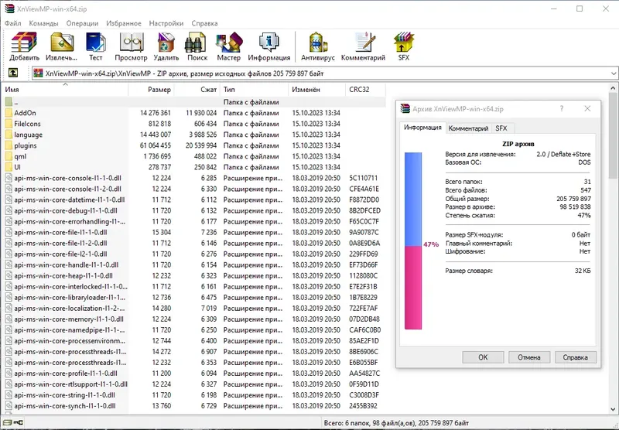
Task: Click the SFX toolbar icon
Action: [x=403, y=43]
